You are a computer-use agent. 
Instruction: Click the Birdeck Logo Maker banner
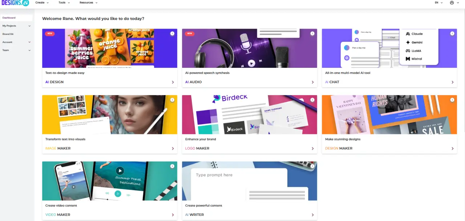click(x=250, y=115)
